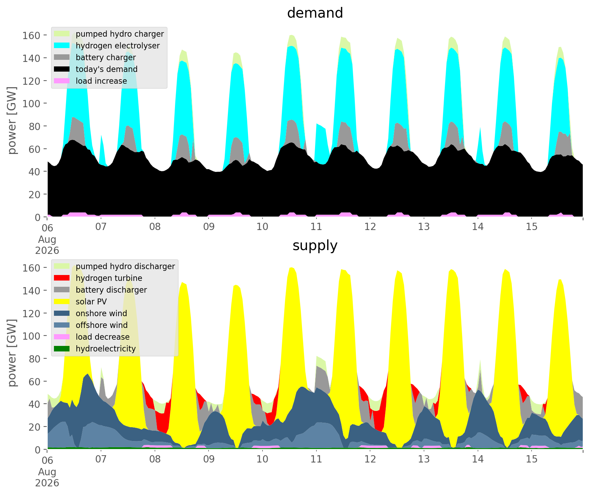Click the "Aug 2026" date label under demand chart
This screenshot has height=495, width=590.
(47, 245)
